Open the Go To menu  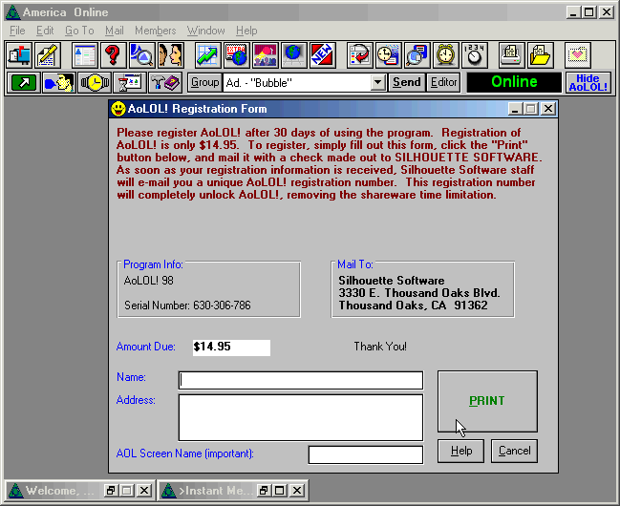pyautogui.click(x=79, y=31)
